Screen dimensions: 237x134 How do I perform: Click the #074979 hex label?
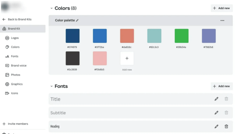72,47
